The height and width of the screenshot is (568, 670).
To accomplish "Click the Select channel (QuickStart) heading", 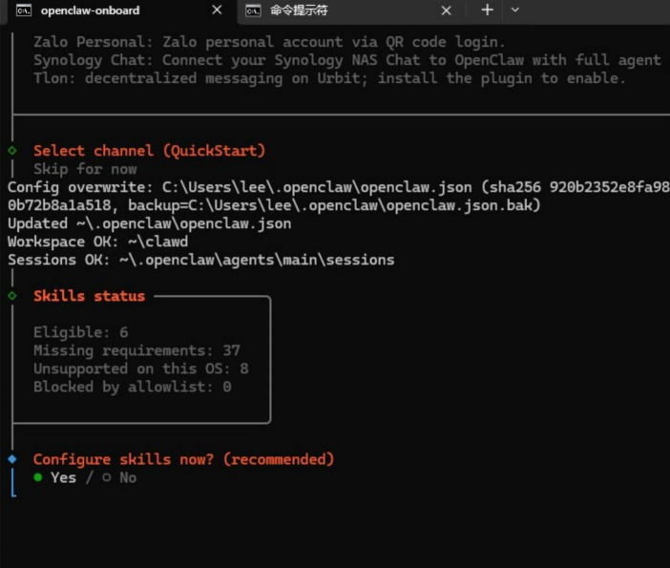I will coord(149,151).
